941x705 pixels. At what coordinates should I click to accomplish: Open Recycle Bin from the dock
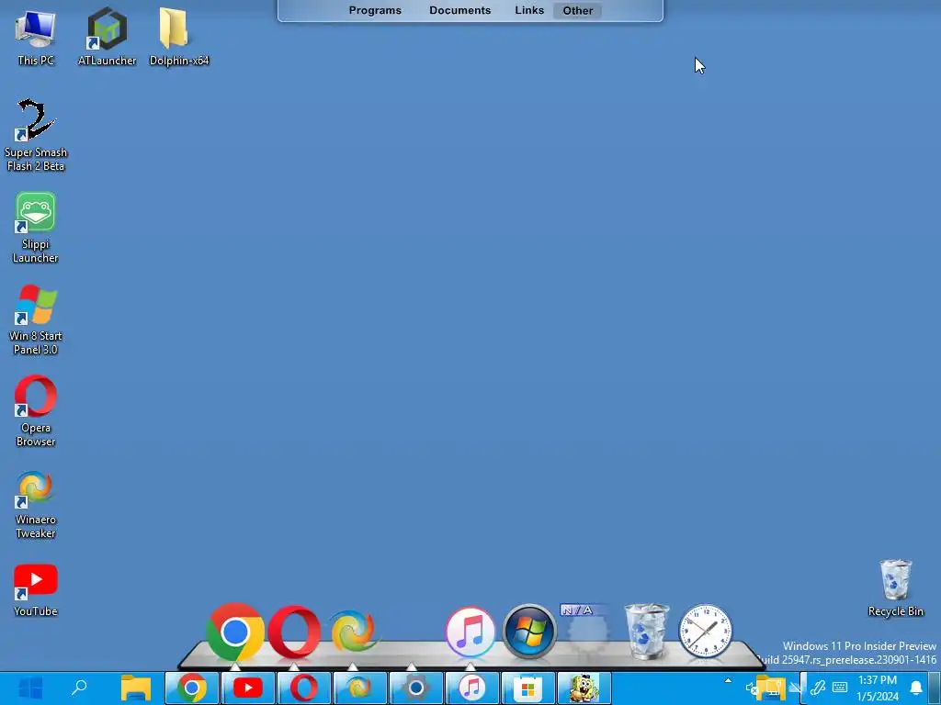click(x=646, y=632)
